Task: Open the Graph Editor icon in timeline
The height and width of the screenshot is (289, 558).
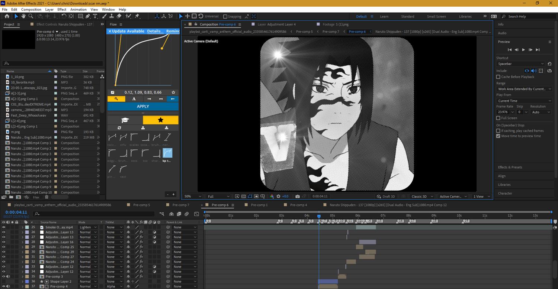Action: (196, 214)
